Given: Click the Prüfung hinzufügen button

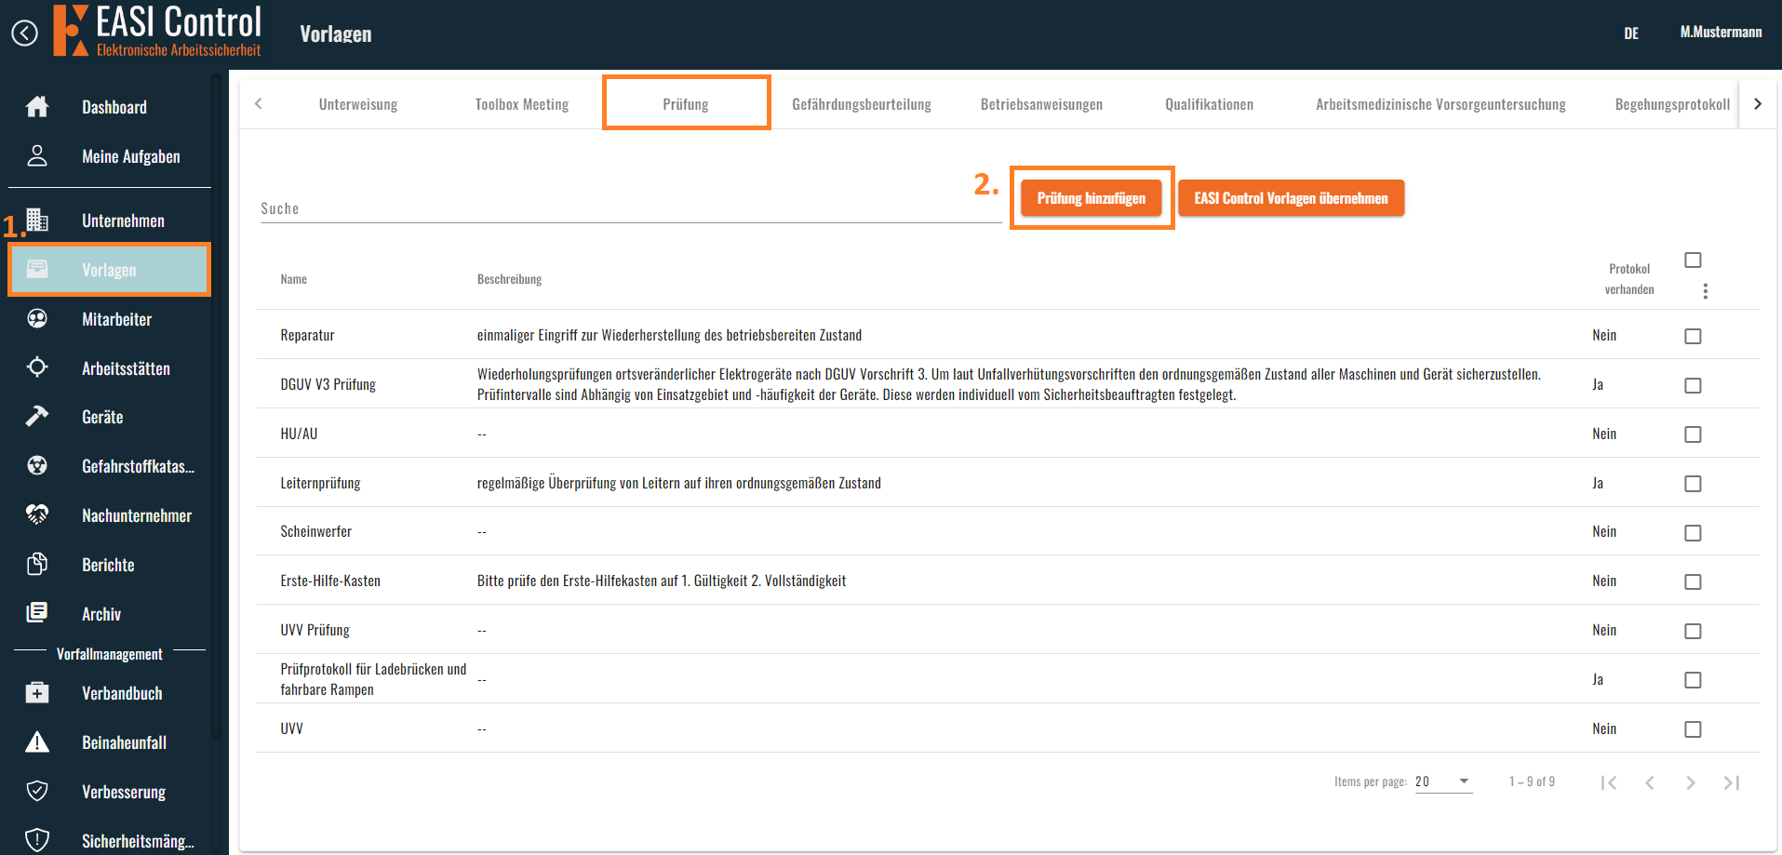Looking at the screenshot, I should tap(1092, 198).
